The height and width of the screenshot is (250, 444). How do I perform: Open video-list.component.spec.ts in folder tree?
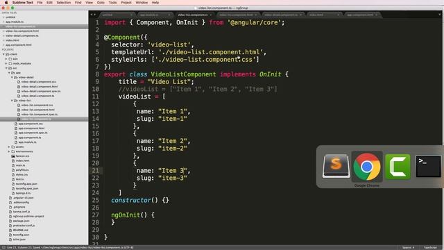39,114
